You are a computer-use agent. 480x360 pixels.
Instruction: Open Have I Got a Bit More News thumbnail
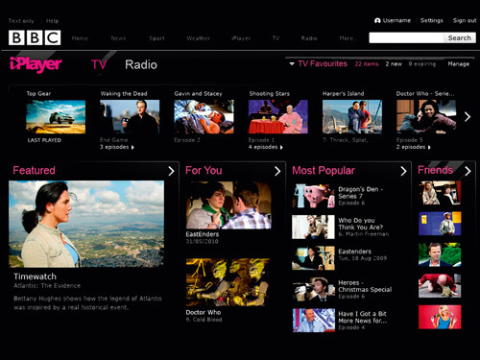pyautogui.click(x=313, y=321)
